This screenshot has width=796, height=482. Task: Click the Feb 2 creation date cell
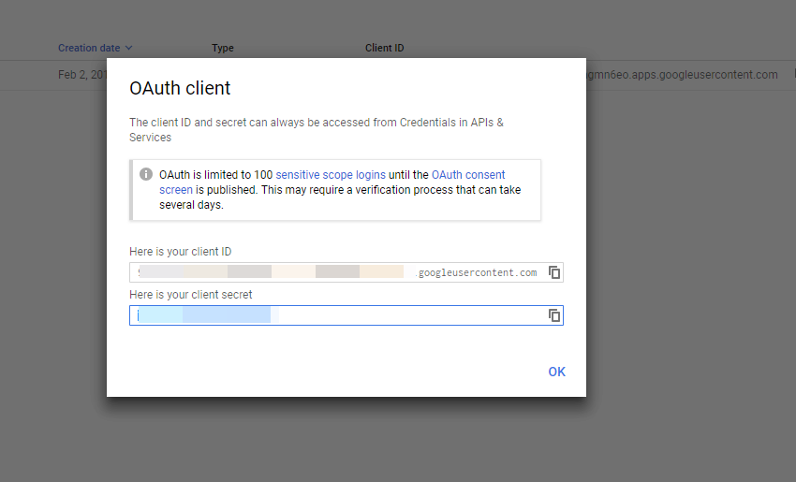(x=82, y=75)
